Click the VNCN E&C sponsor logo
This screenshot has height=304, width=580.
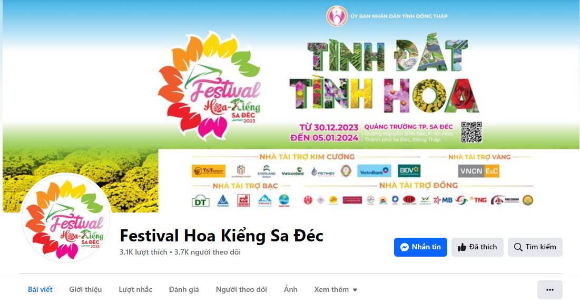pos(479,171)
